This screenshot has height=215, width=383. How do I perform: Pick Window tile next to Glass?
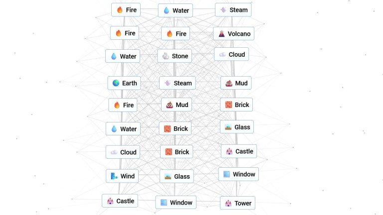[x=238, y=174]
